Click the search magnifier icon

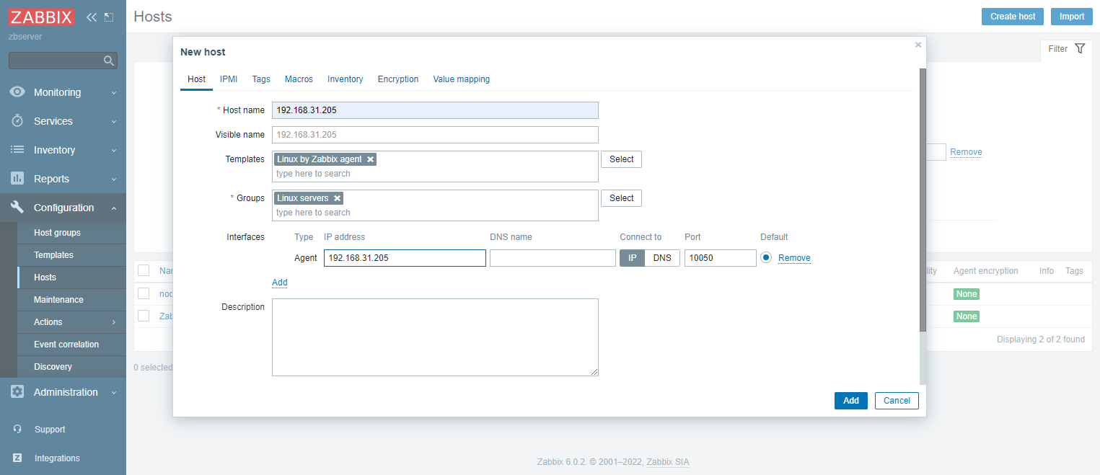(109, 61)
